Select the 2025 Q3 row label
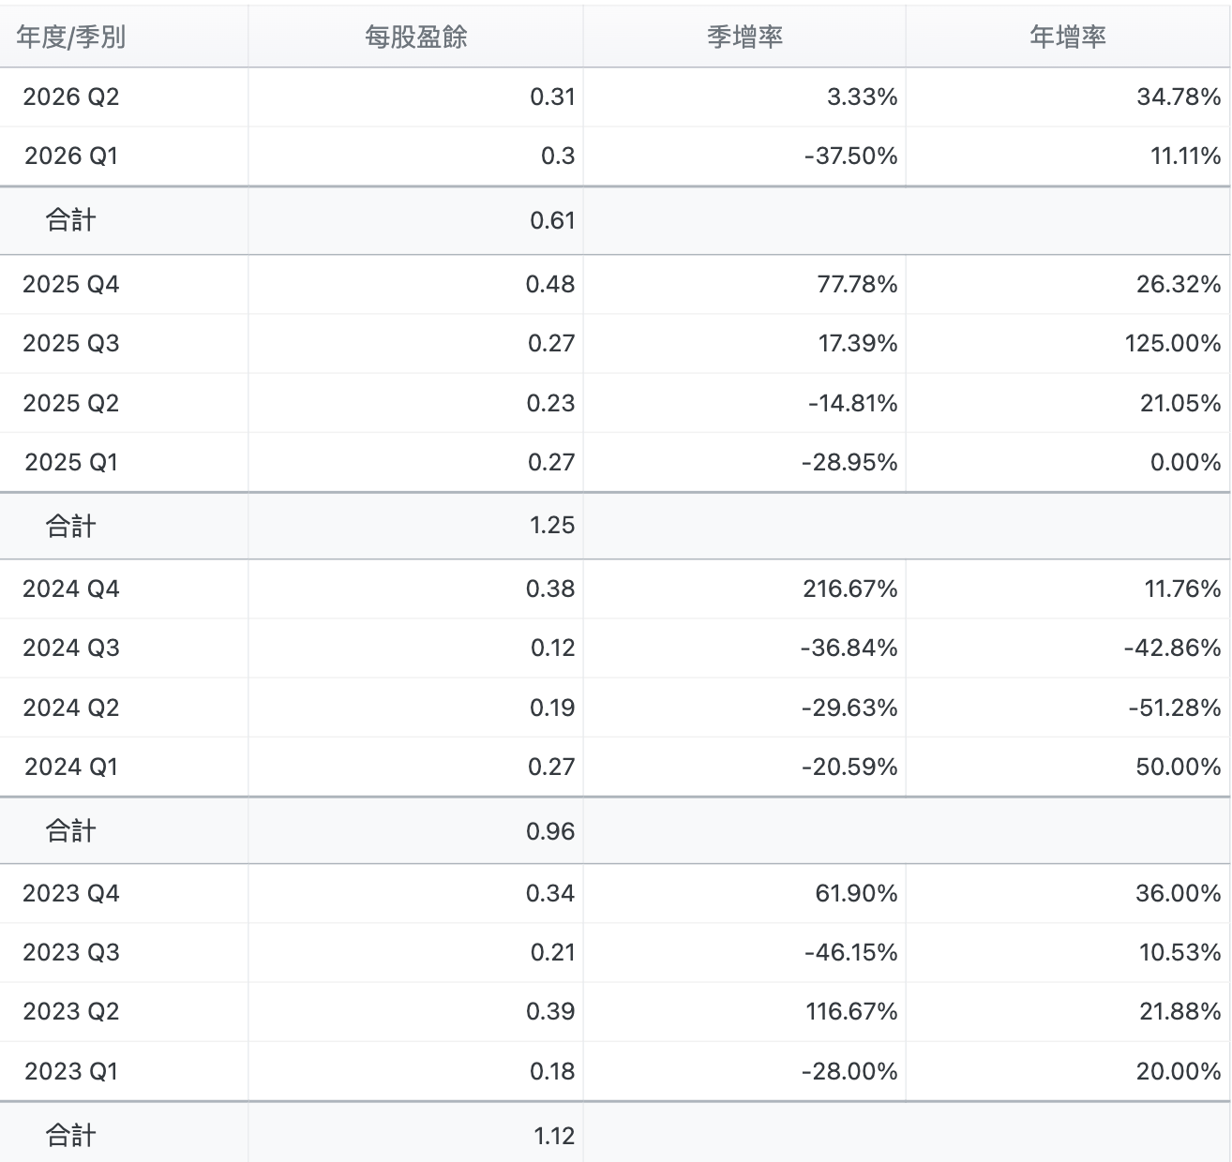Screen dimensions: 1232x1162 [x=71, y=343]
